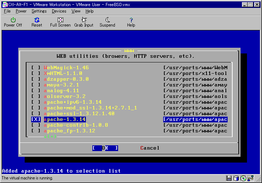This screenshot has width=262, height=183.
Task: Select the apache-contrib-1.0.8 package name
Action: click(x=76, y=125)
